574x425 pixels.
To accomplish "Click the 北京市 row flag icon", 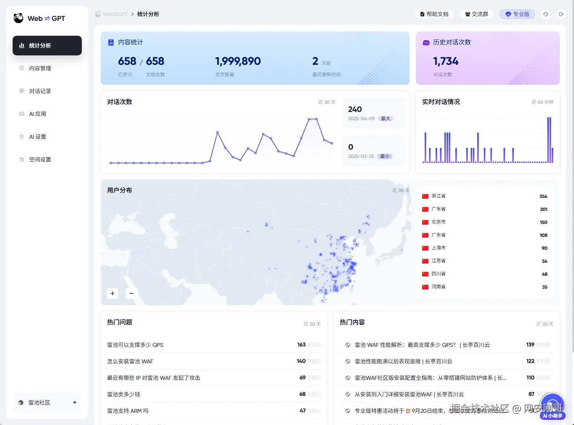I will [x=425, y=222].
